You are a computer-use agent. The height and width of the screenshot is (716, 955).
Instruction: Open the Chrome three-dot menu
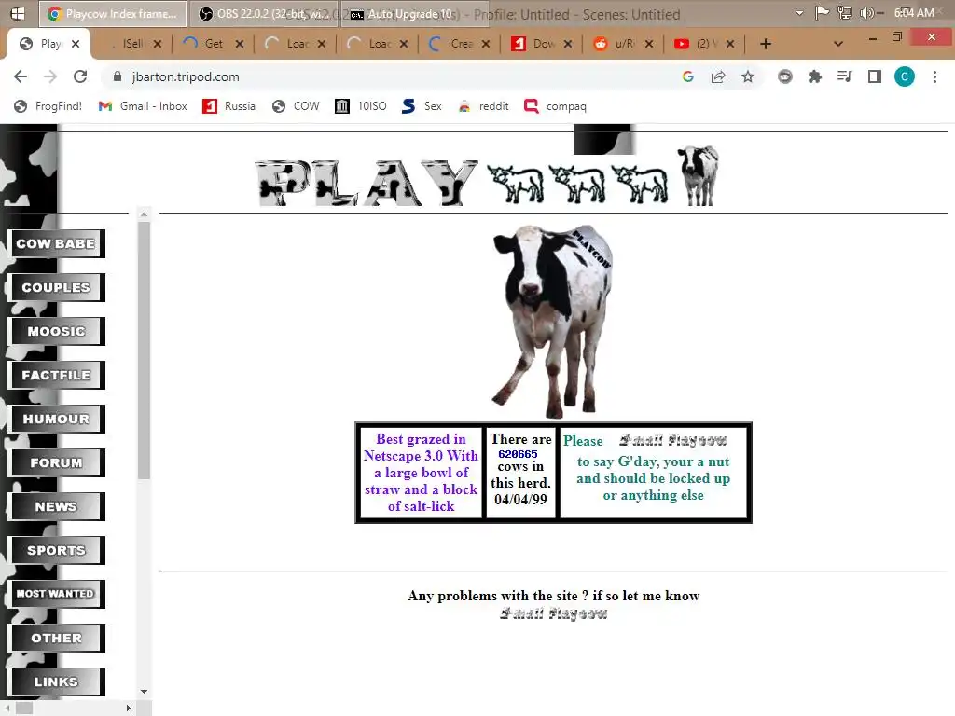tap(934, 76)
